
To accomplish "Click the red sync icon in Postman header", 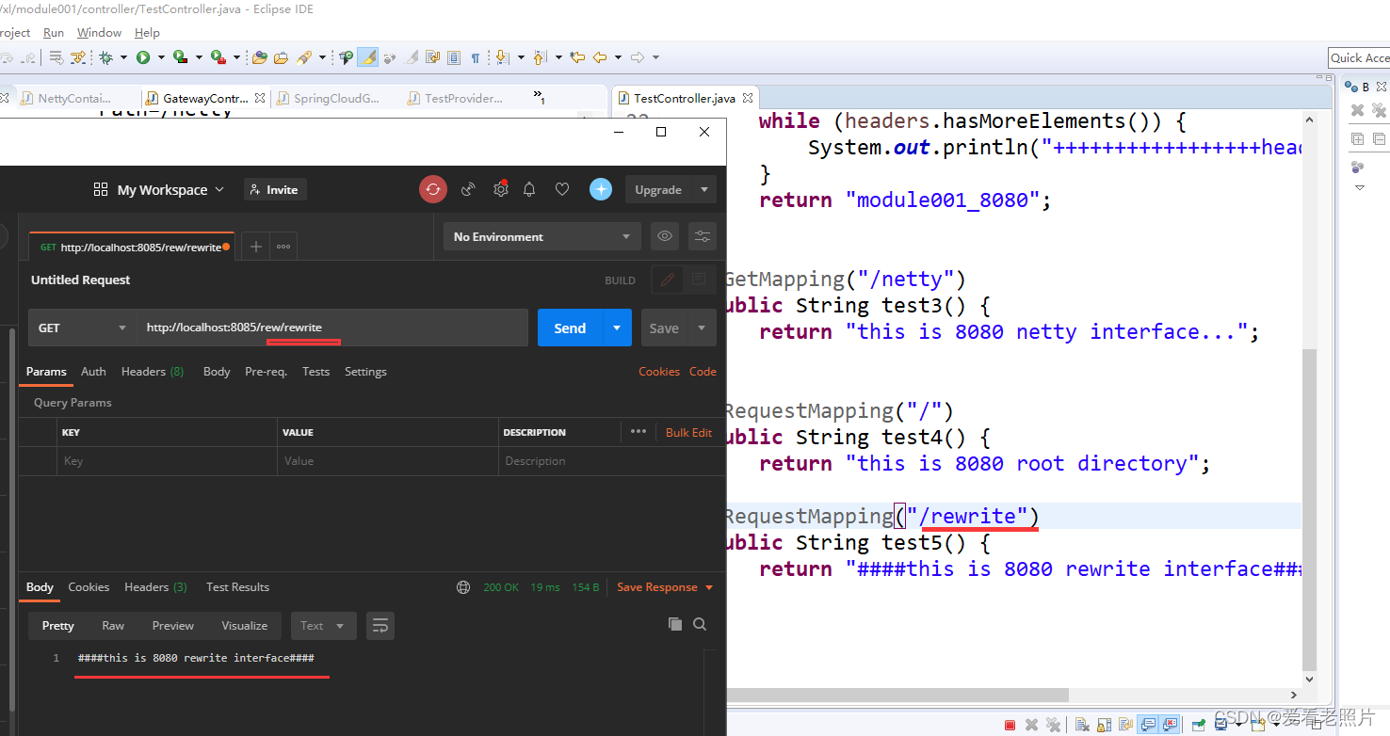I will [433, 189].
